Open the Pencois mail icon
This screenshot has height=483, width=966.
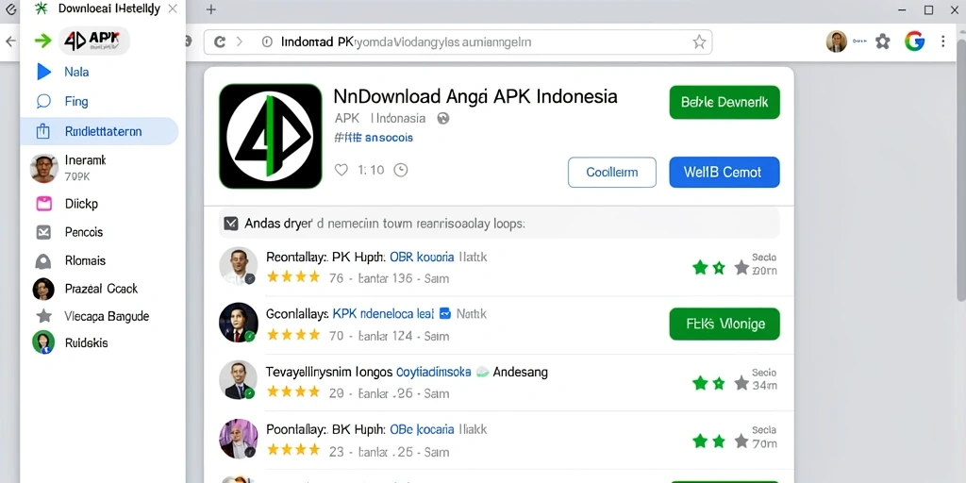point(43,232)
